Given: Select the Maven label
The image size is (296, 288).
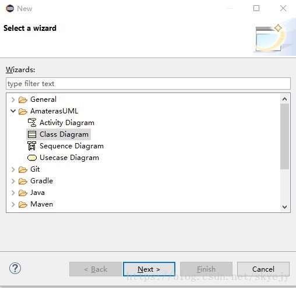Looking at the screenshot, I should 41,204.
